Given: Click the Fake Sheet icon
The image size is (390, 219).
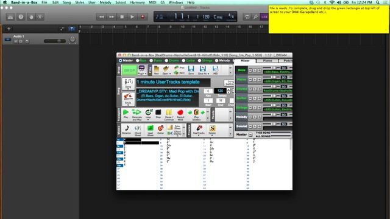Looking at the screenshot, I should 174,127.
